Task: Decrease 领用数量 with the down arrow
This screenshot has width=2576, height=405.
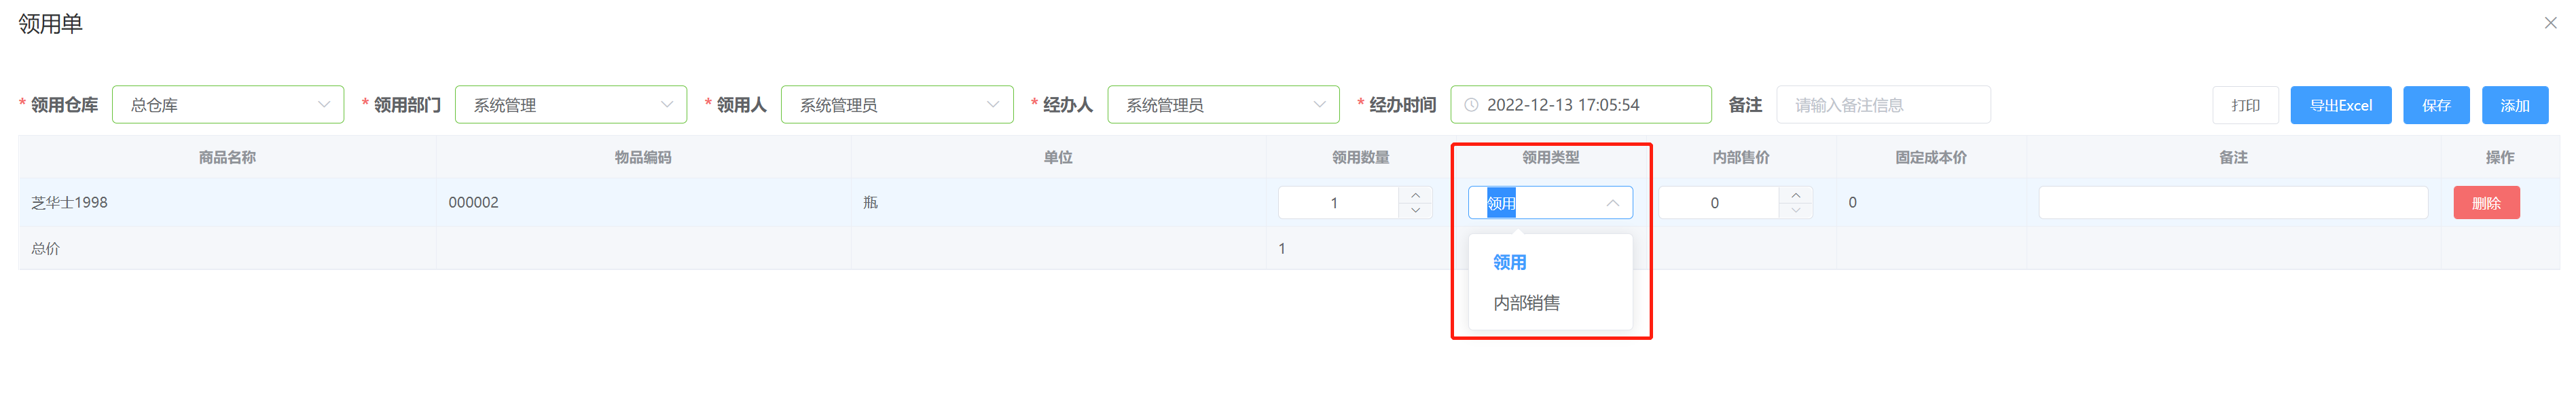Action: (x=1415, y=211)
